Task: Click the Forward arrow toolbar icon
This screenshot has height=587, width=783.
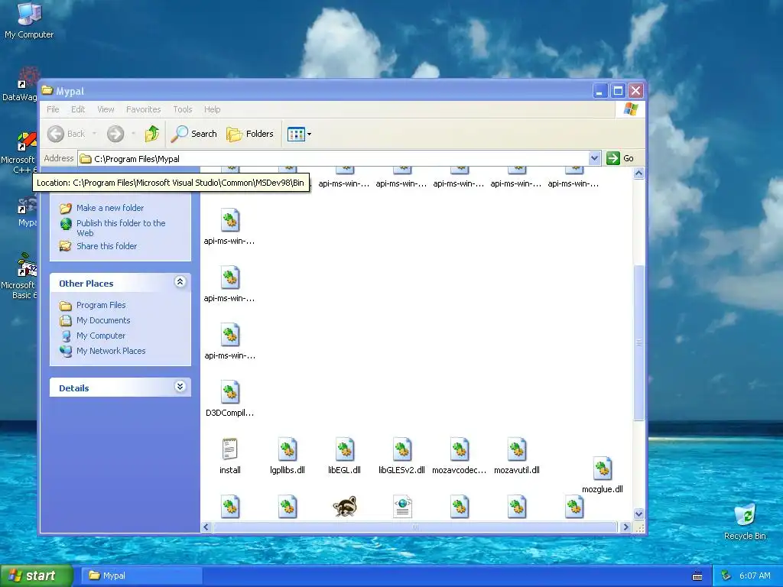Action: [x=115, y=134]
